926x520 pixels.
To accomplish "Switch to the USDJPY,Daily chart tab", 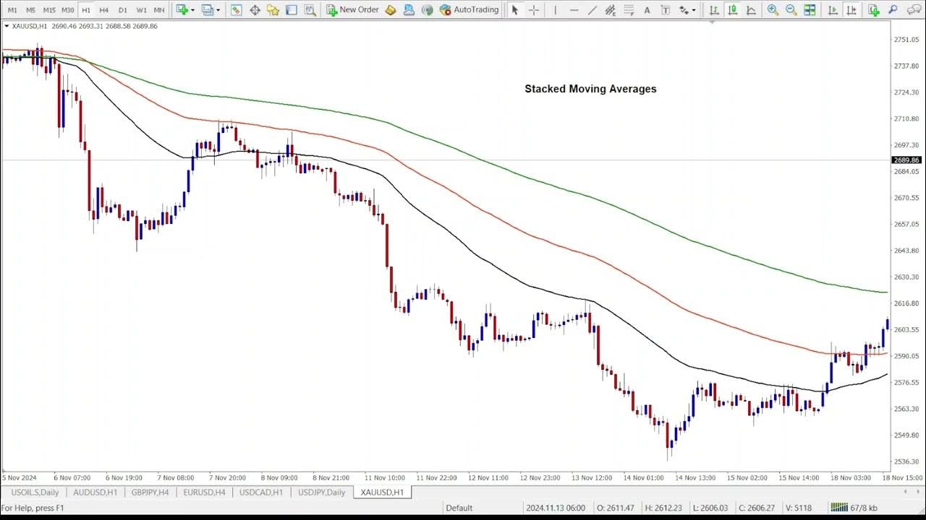I will click(x=321, y=493).
